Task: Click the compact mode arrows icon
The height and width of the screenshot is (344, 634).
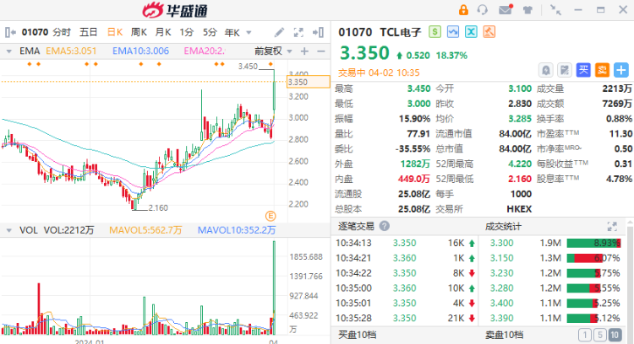Action: [x=555, y=9]
